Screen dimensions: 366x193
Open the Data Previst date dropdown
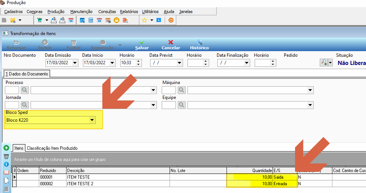(180, 63)
